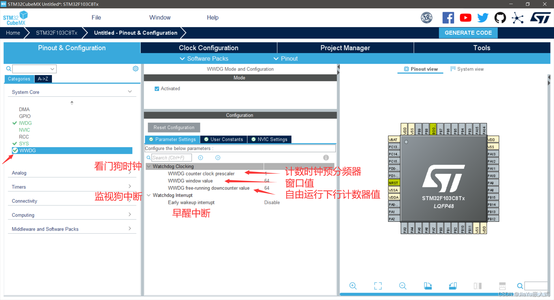Viewport: 554px width, 300px height.
Task: Open the User Constants tab
Action: (x=224, y=139)
